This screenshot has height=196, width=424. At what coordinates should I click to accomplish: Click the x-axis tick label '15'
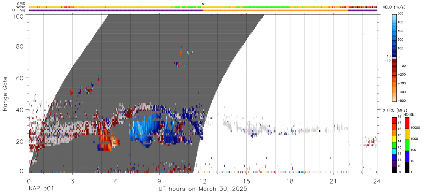247,181
